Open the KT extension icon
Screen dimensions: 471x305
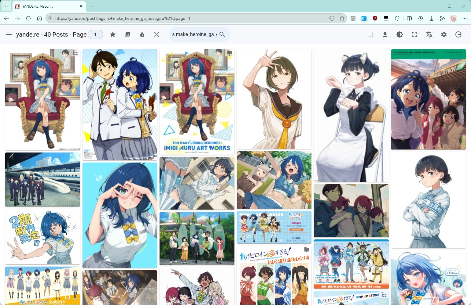(364, 18)
